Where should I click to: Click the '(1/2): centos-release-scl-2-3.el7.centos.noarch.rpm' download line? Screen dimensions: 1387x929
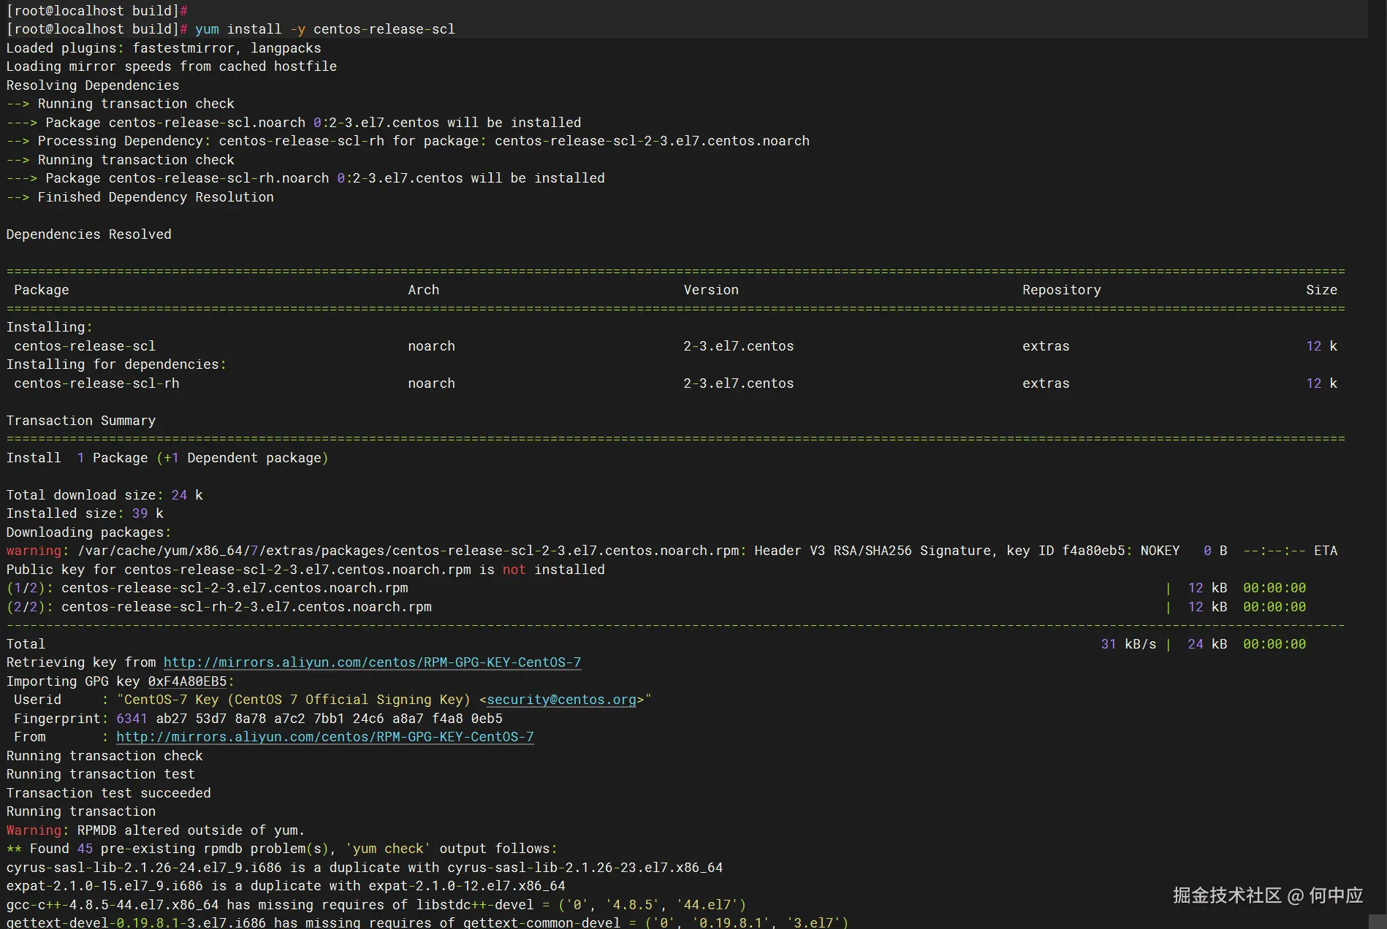tap(208, 588)
